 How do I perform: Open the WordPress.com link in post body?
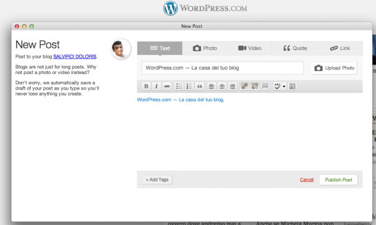pos(180,100)
